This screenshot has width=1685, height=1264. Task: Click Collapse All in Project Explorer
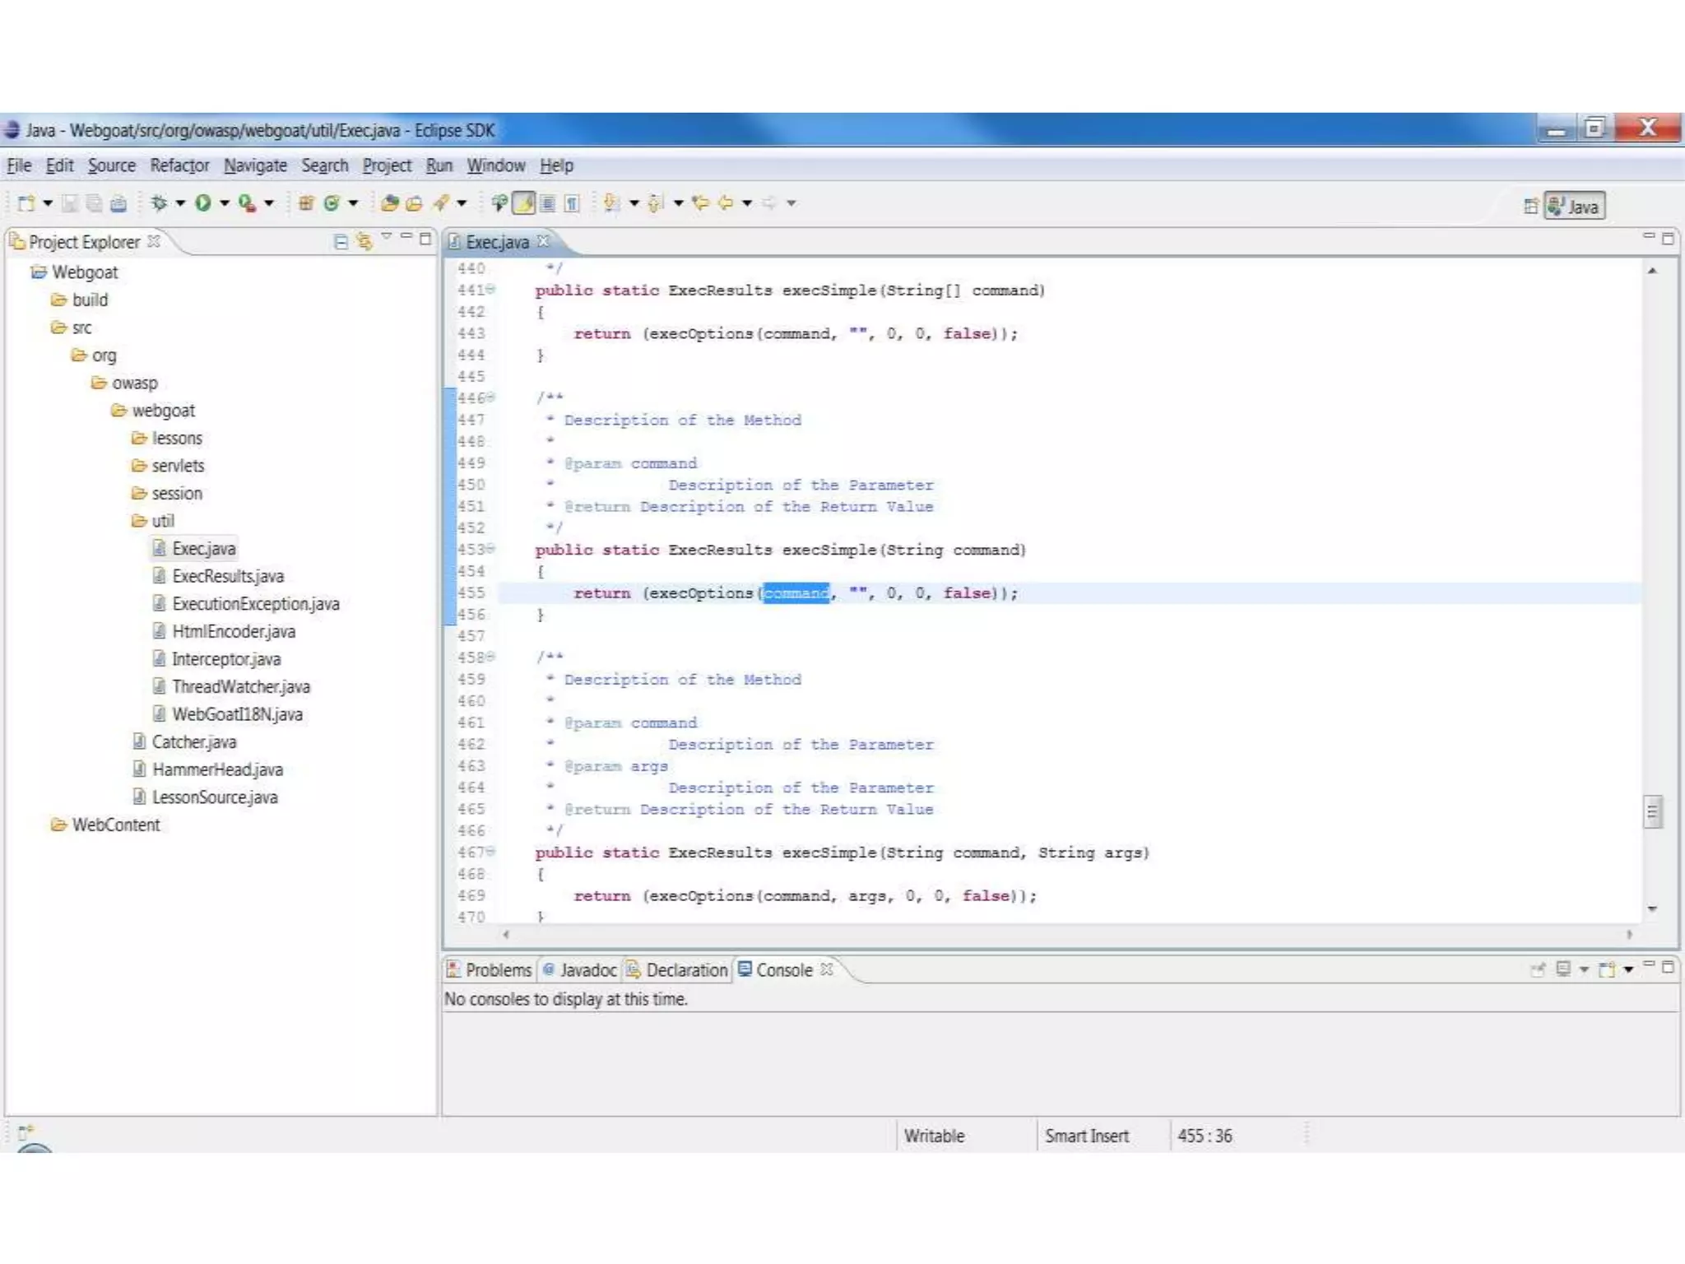341,241
